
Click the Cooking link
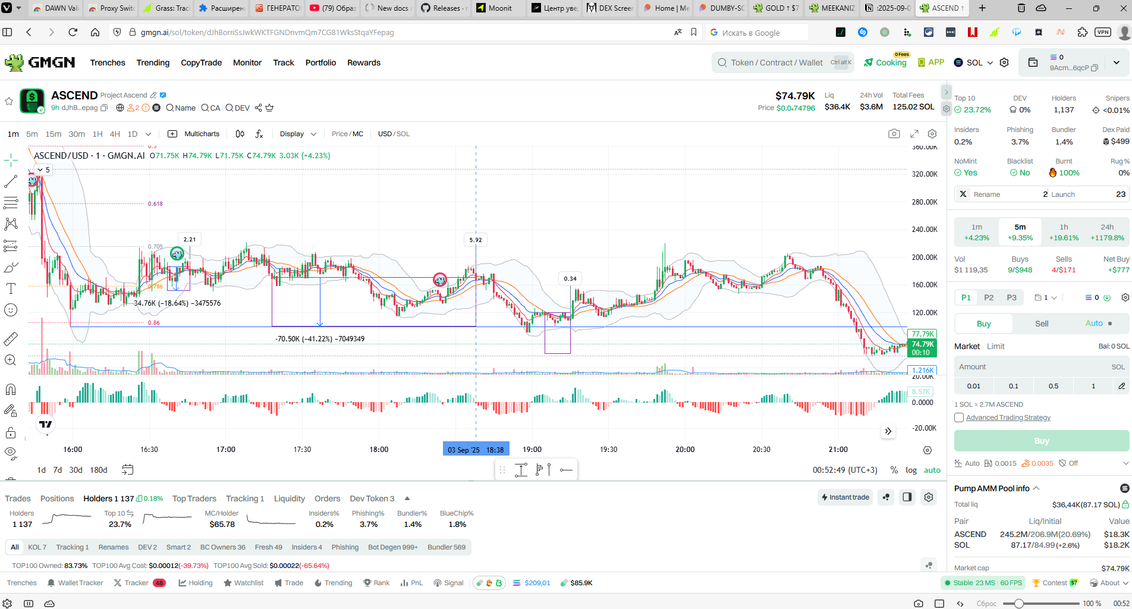click(x=885, y=62)
